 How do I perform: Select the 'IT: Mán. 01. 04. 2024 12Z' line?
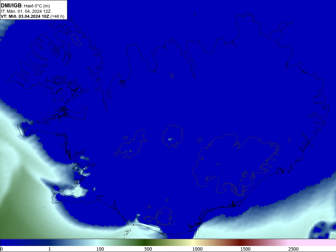pos(26,11)
